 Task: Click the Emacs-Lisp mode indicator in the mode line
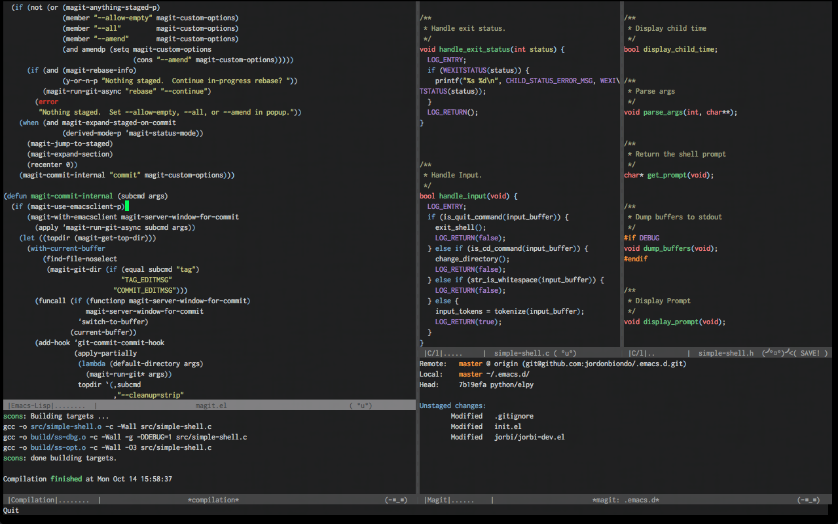click(x=31, y=405)
